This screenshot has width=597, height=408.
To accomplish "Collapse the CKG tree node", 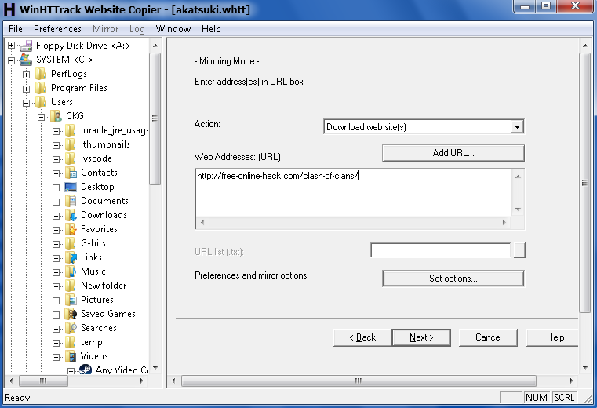I will (41, 117).
